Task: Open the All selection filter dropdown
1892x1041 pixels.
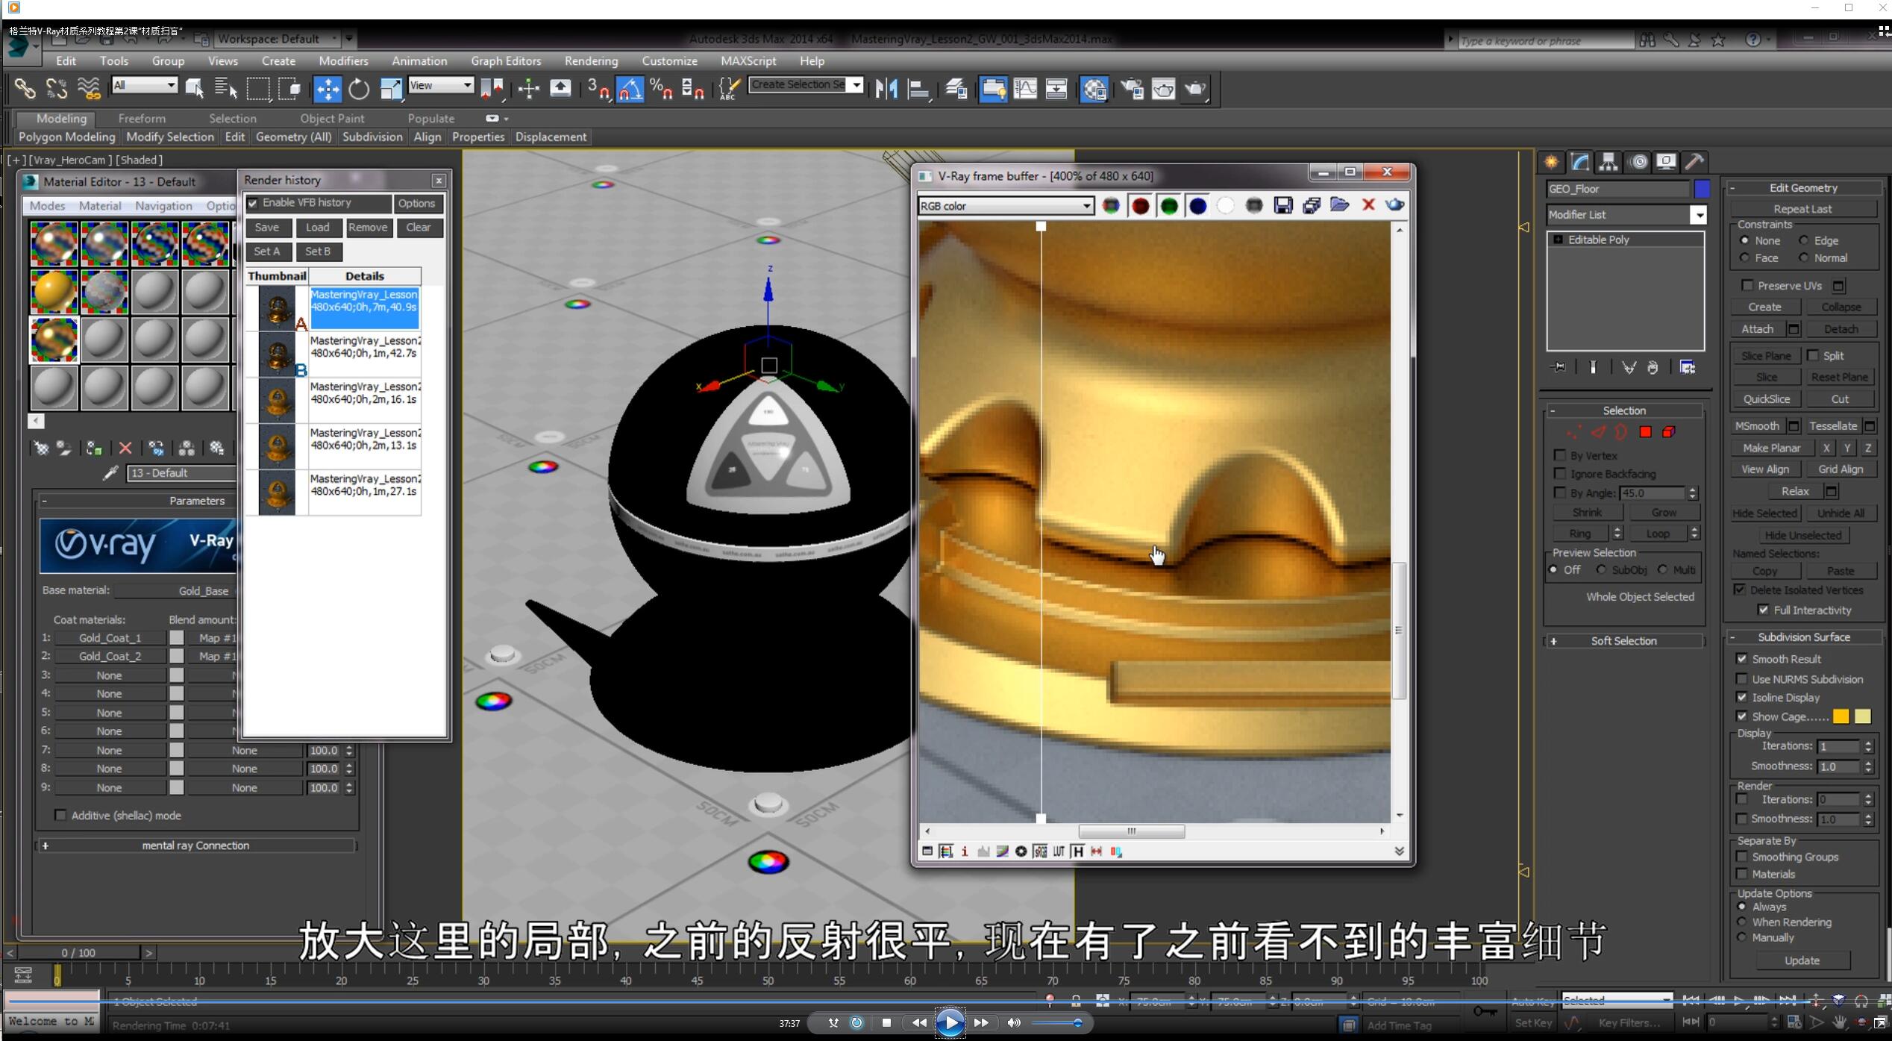Action: pos(145,85)
